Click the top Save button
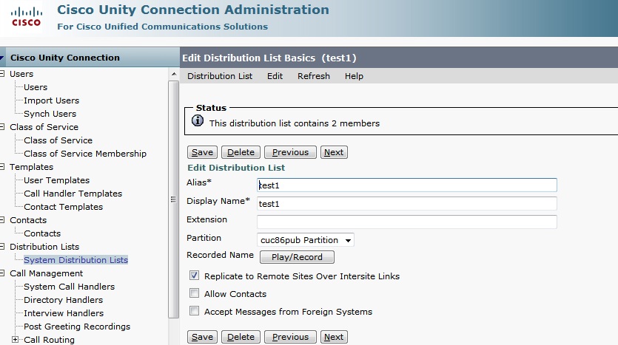This screenshot has width=618, height=345. click(202, 152)
